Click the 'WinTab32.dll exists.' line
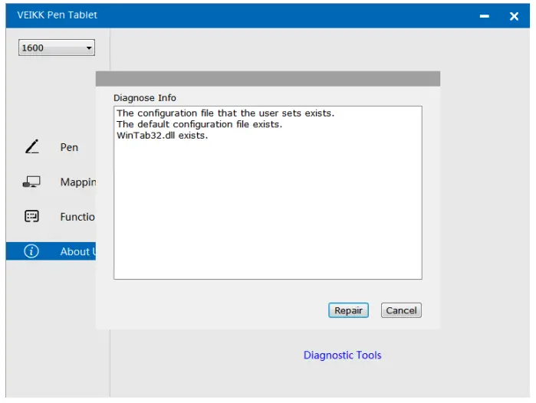Screen dimensions: 536x403 (162, 136)
